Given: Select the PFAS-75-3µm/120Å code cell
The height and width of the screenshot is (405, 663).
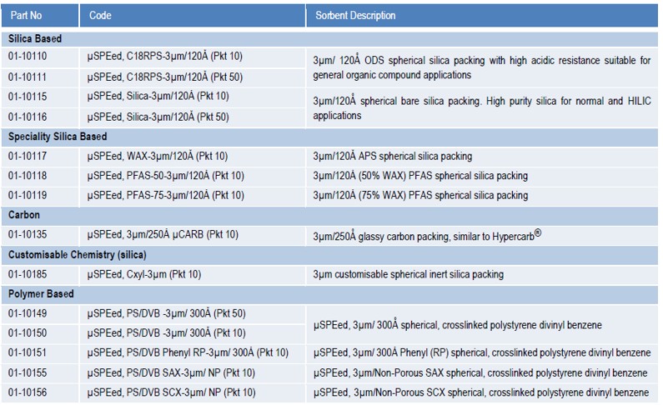Looking at the screenshot, I should coord(166,195).
